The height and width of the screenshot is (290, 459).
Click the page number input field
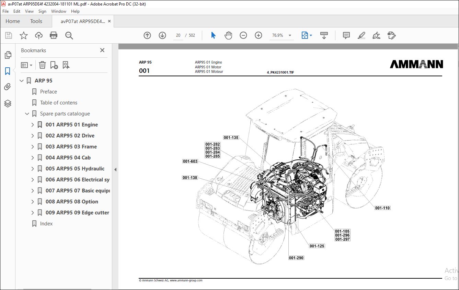[x=178, y=35]
